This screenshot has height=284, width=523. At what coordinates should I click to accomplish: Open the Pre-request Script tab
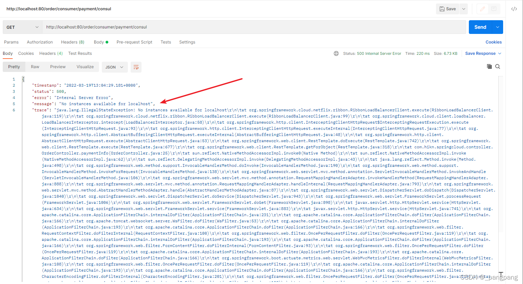(x=134, y=42)
